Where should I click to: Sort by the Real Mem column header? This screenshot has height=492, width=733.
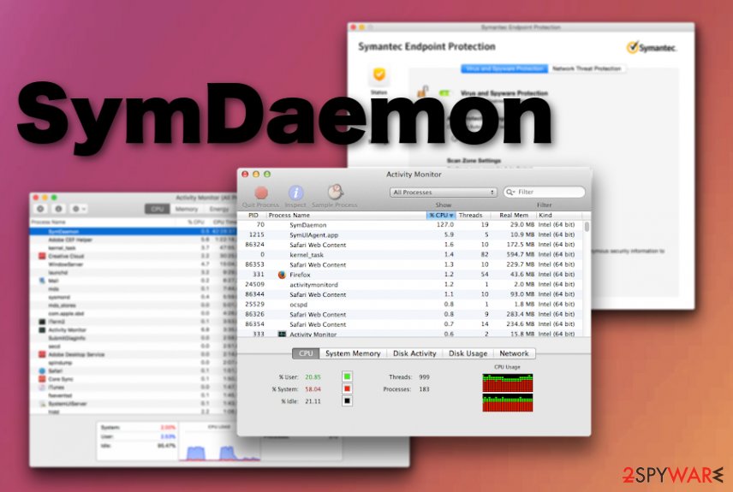pos(513,216)
